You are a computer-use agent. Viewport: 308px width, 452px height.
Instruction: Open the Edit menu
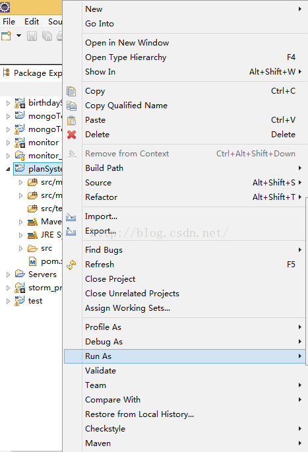click(x=32, y=22)
